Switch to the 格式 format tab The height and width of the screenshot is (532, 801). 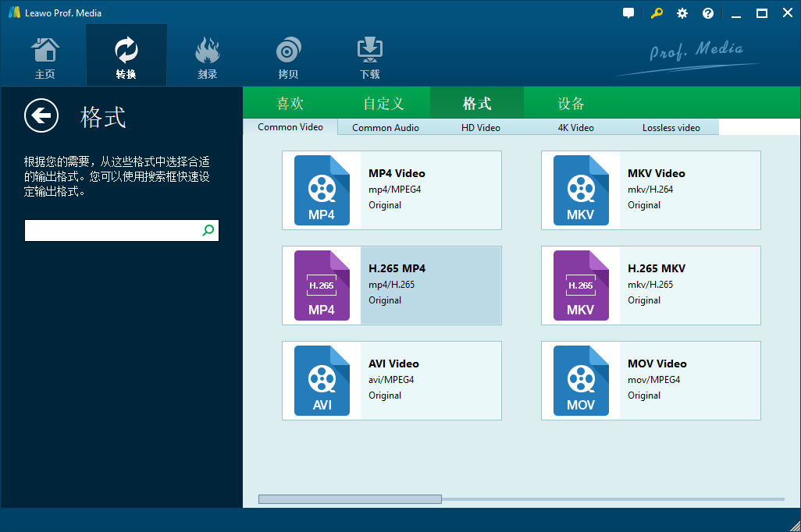coord(477,103)
